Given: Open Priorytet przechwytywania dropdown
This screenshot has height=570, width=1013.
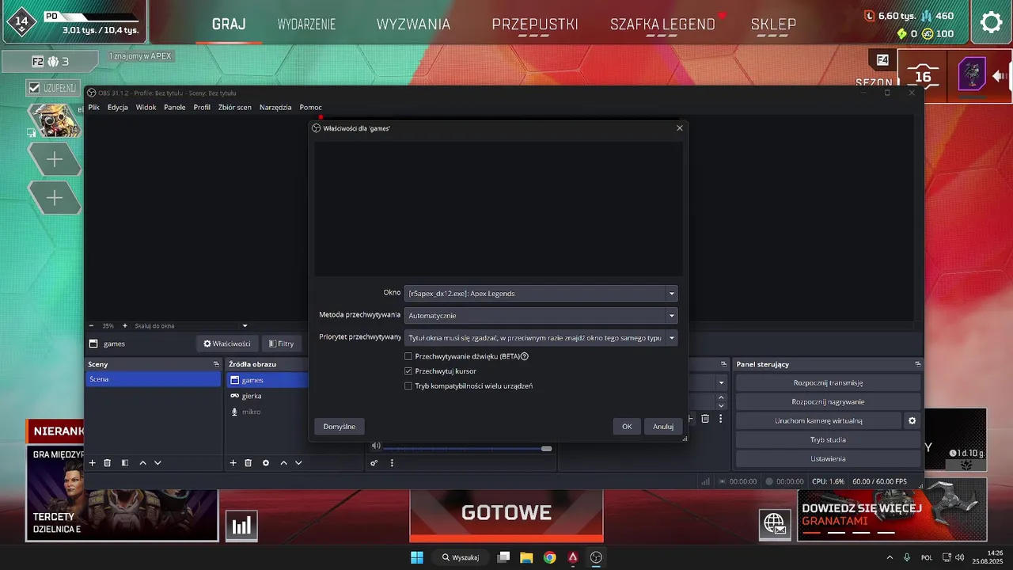Looking at the screenshot, I should click(x=541, y=338).
